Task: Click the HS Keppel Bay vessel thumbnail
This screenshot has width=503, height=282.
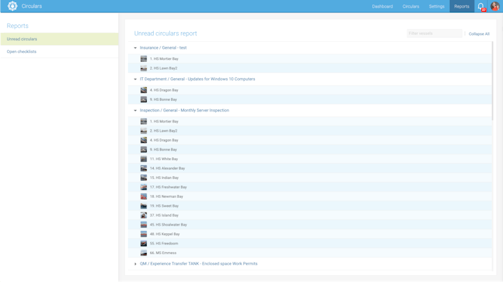Action: pos(144,234)
